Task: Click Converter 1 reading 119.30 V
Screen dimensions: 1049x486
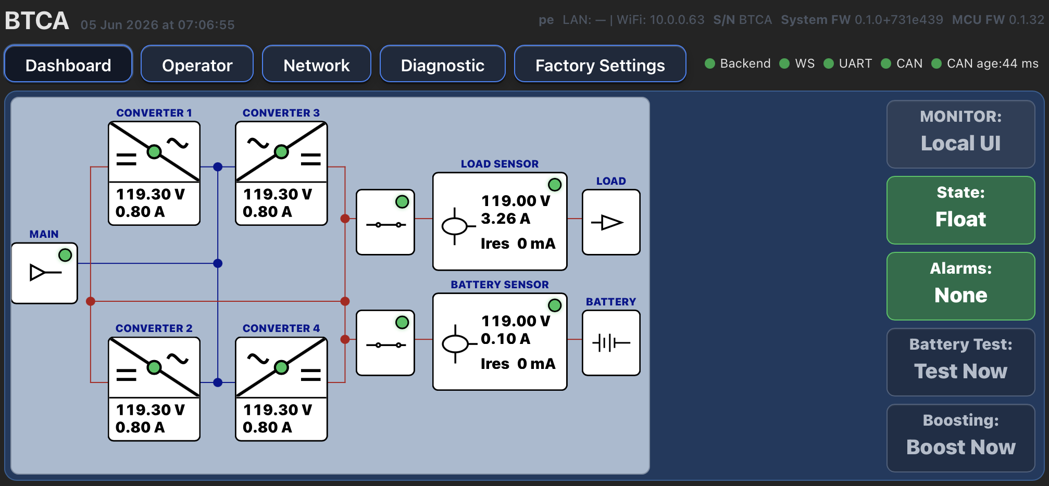Action: pyautogui.click(x=150, y=194)
